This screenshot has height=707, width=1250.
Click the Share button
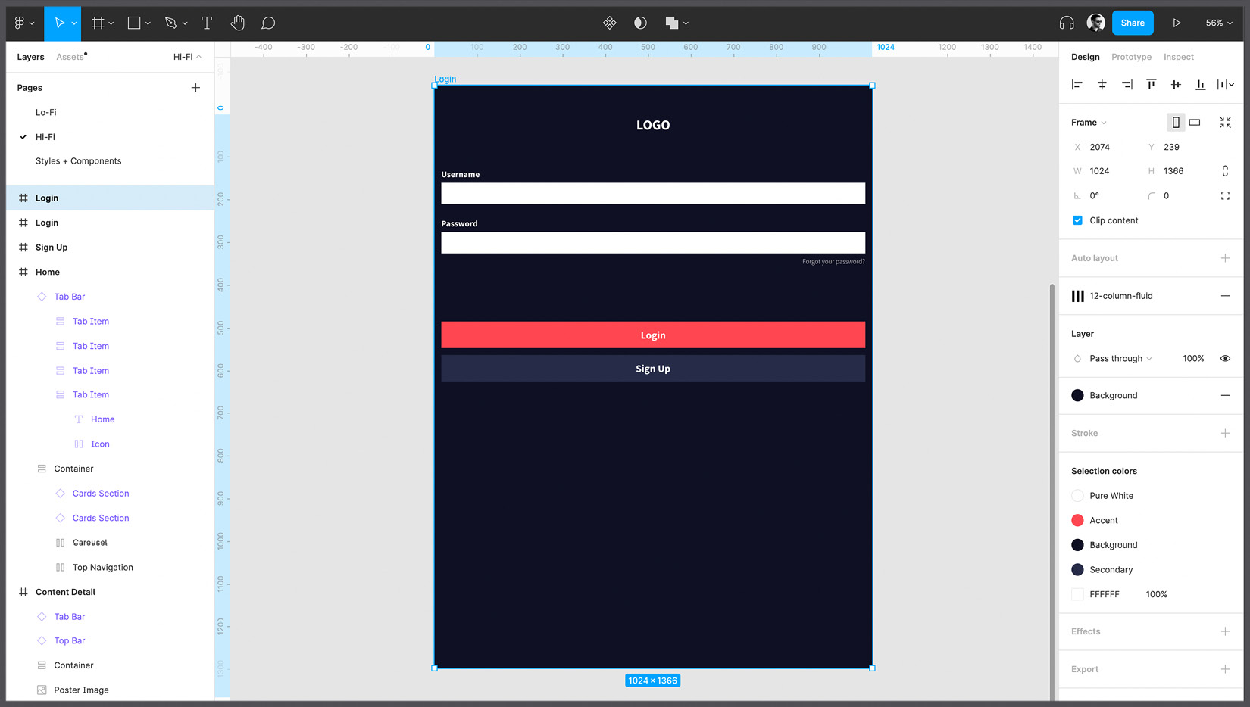tap(1133, 23)
